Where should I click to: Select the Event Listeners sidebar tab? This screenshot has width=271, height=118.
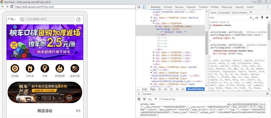tap(239, 12)
